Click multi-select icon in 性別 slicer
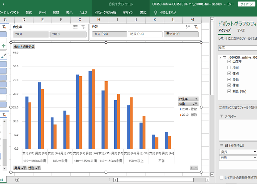This screenshot has width=257, height=184. [188, 27]
